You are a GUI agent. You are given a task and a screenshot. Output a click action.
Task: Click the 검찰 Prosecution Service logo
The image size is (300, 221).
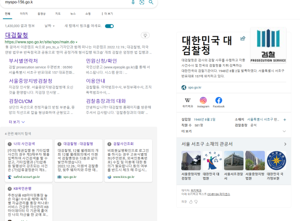(x=268, y=45)
